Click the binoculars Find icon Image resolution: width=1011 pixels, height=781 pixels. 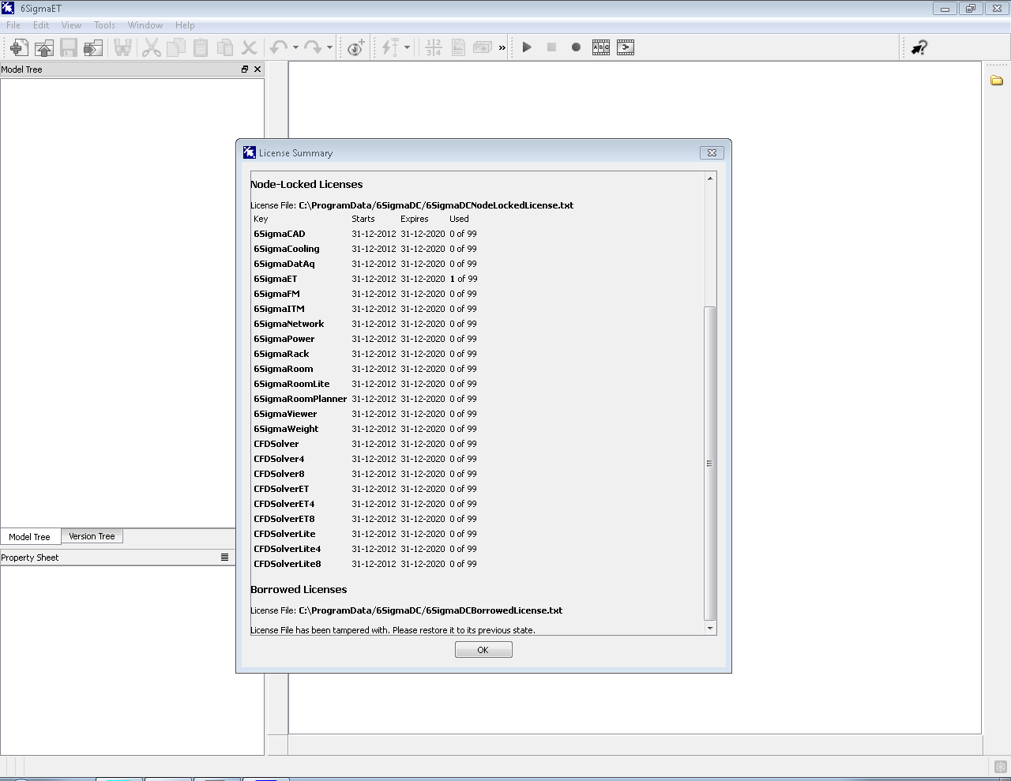(x=122, y=47)
